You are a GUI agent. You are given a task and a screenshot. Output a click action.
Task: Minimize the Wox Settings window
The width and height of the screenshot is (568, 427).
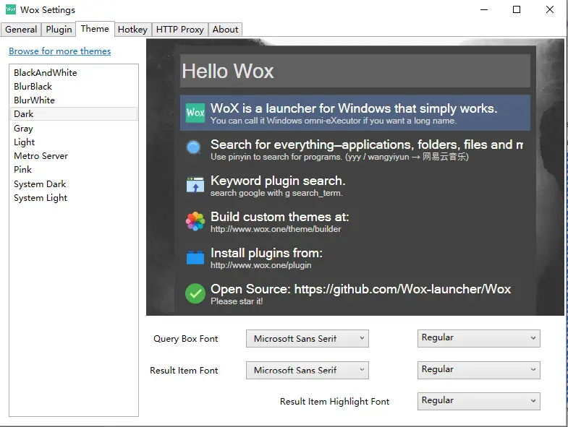click(x=484, y=9)
